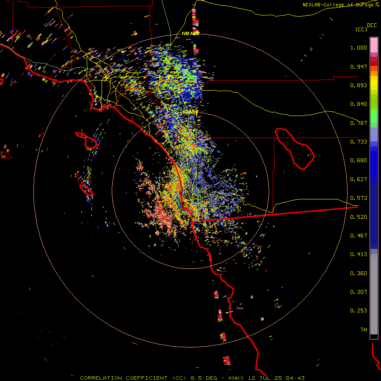Image resolution: width=381 pixels, height=381 pixels.
Task: Click the [CC] units label
Action: pyautogui.click(x=362, y=29)
